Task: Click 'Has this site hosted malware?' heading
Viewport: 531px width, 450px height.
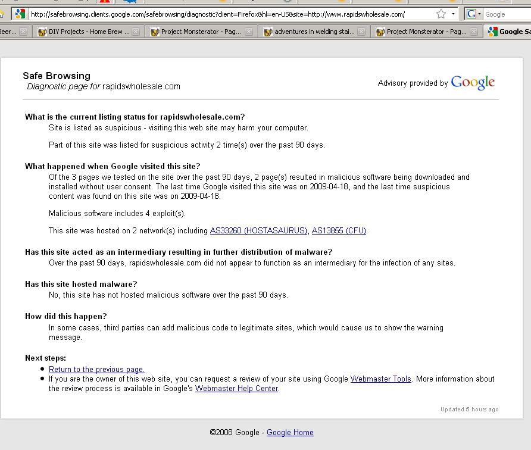Action: pos(81,284)
